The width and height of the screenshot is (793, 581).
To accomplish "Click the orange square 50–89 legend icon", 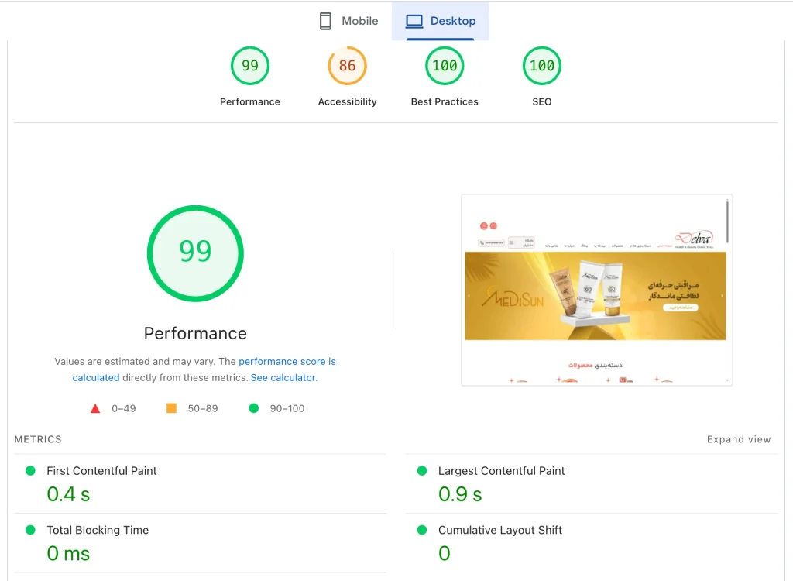I will [x=171, y=408].
